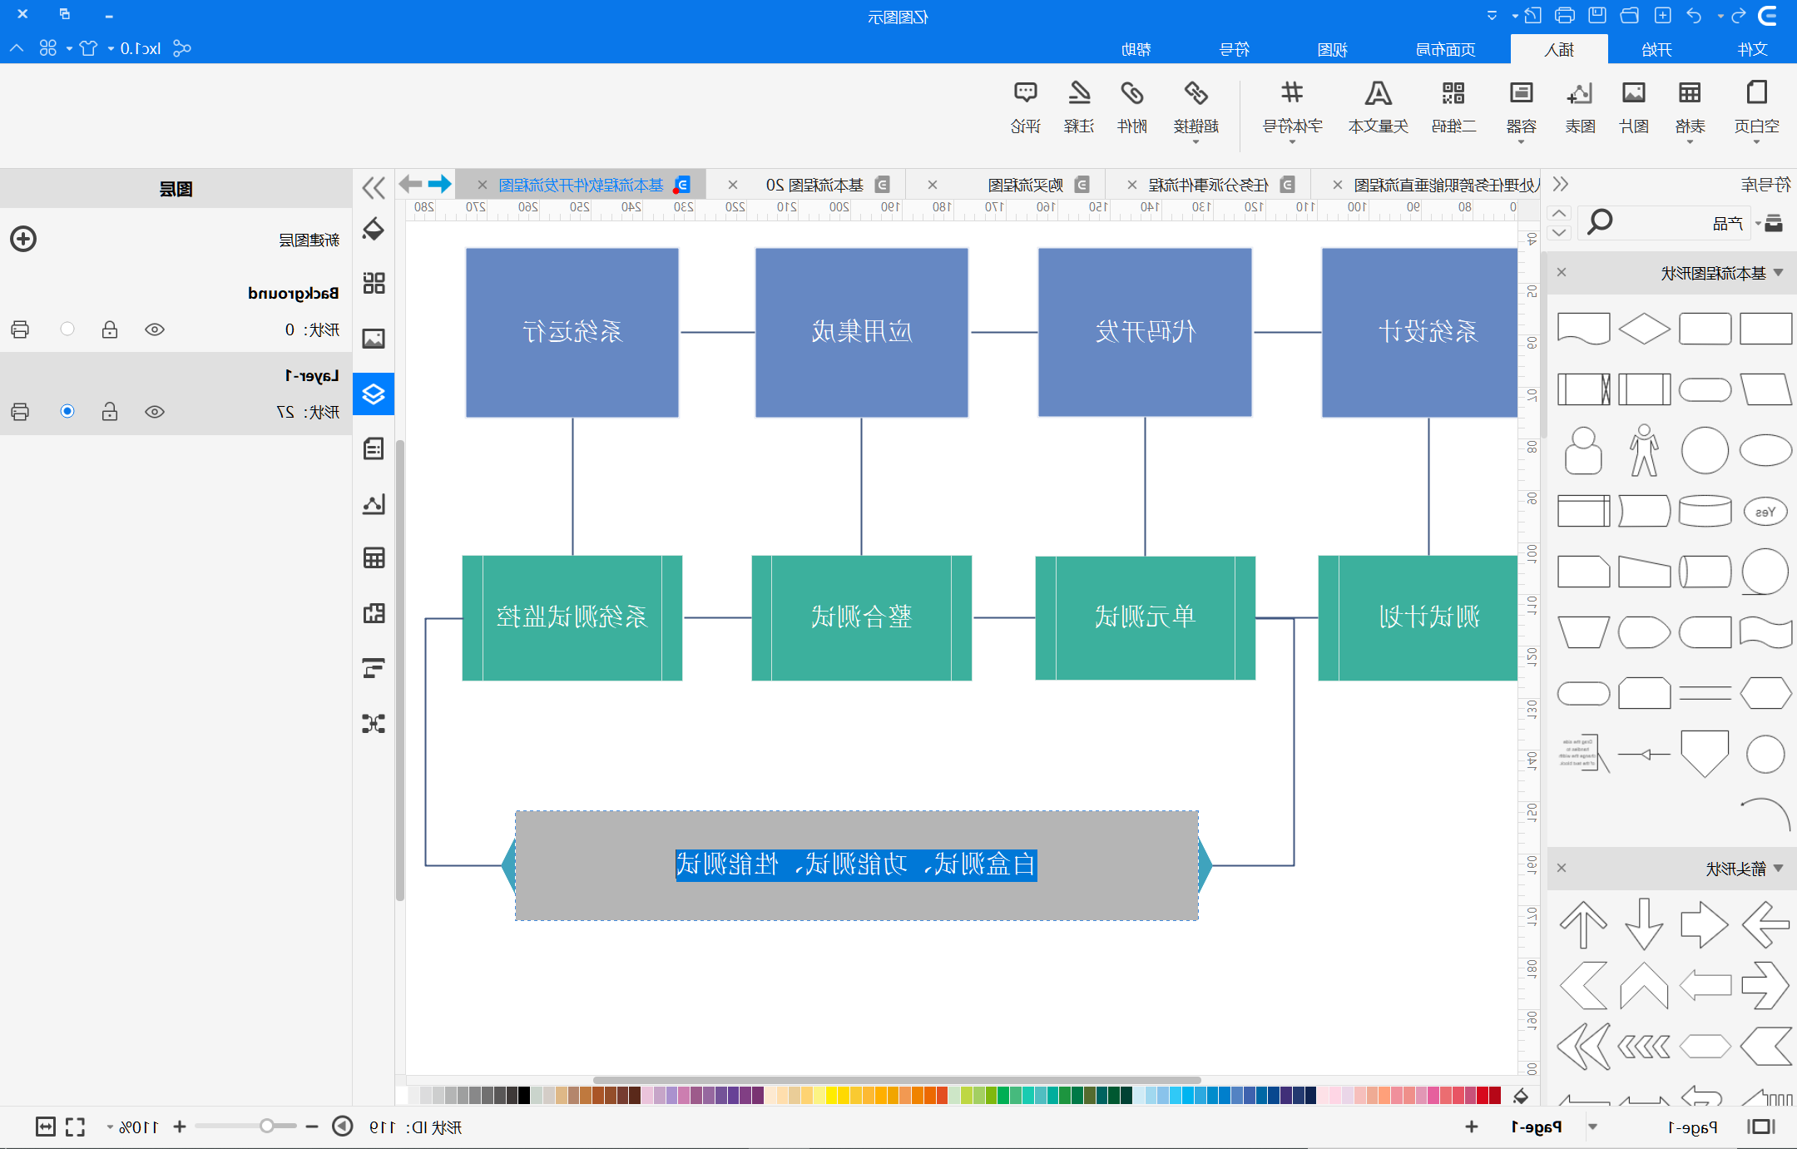Switch to the 视图 ribbon tab

tap(1332, 50)
